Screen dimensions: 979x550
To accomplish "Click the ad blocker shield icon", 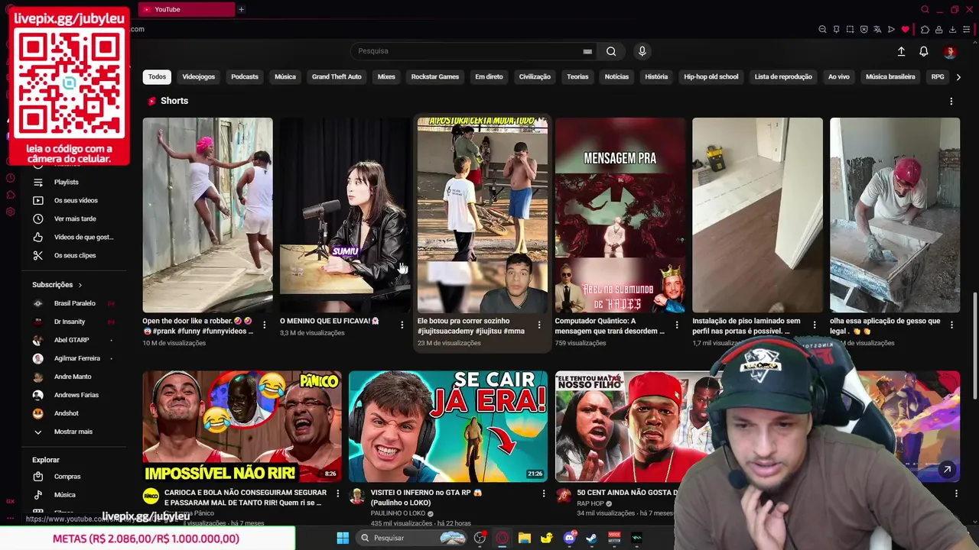I will [x=864, y=29].
